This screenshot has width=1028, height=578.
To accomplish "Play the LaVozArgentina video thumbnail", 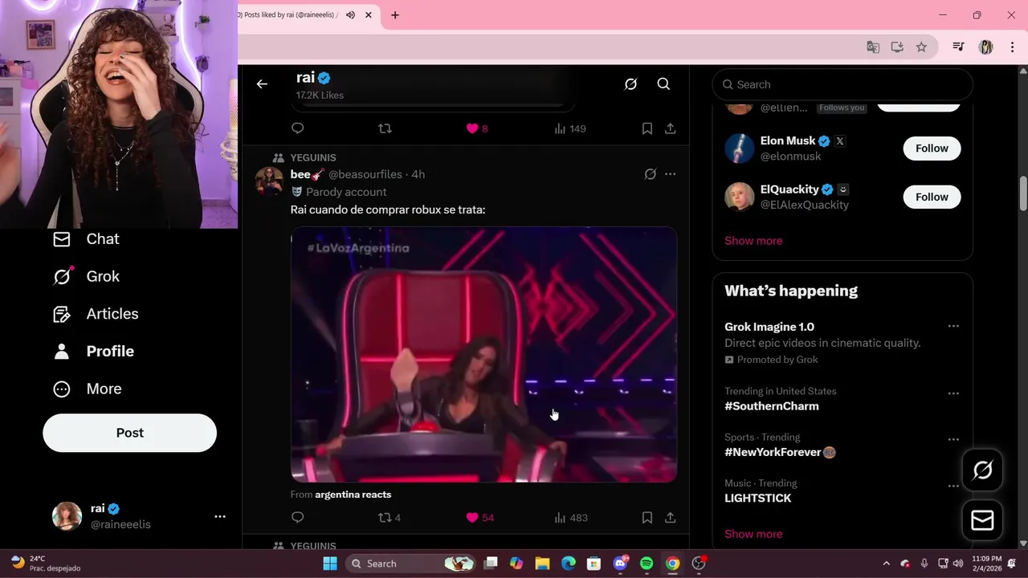I will (483, 354).
